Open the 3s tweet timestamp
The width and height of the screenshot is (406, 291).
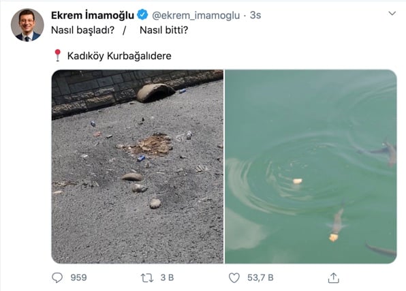(x=255, y=15)
